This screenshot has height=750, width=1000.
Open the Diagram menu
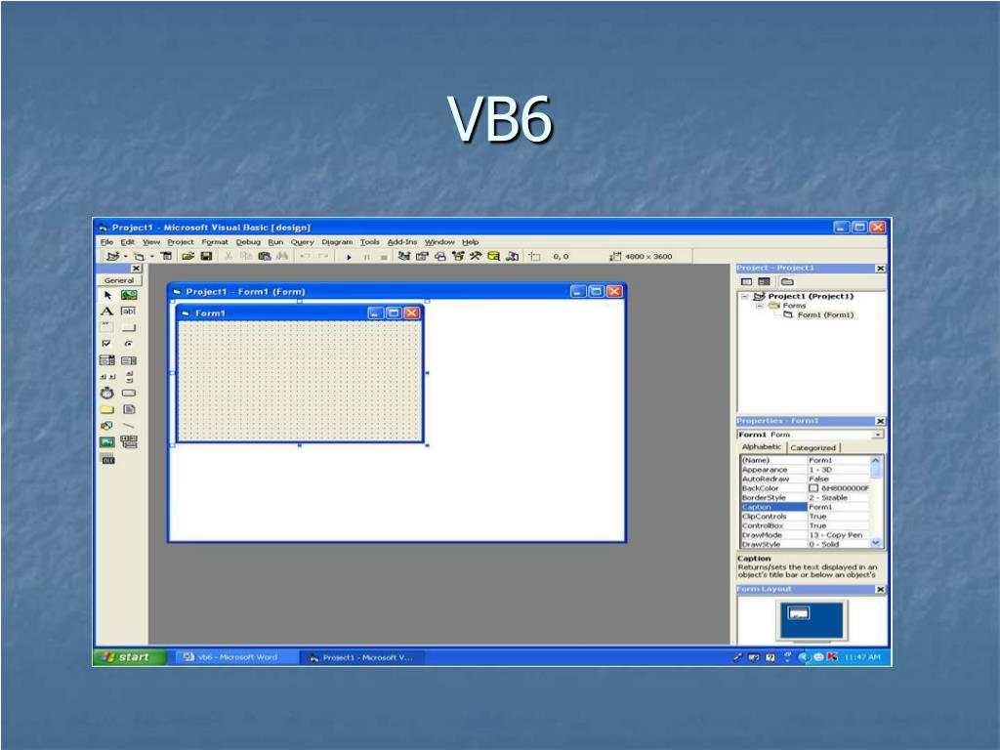tap(337, 242)
